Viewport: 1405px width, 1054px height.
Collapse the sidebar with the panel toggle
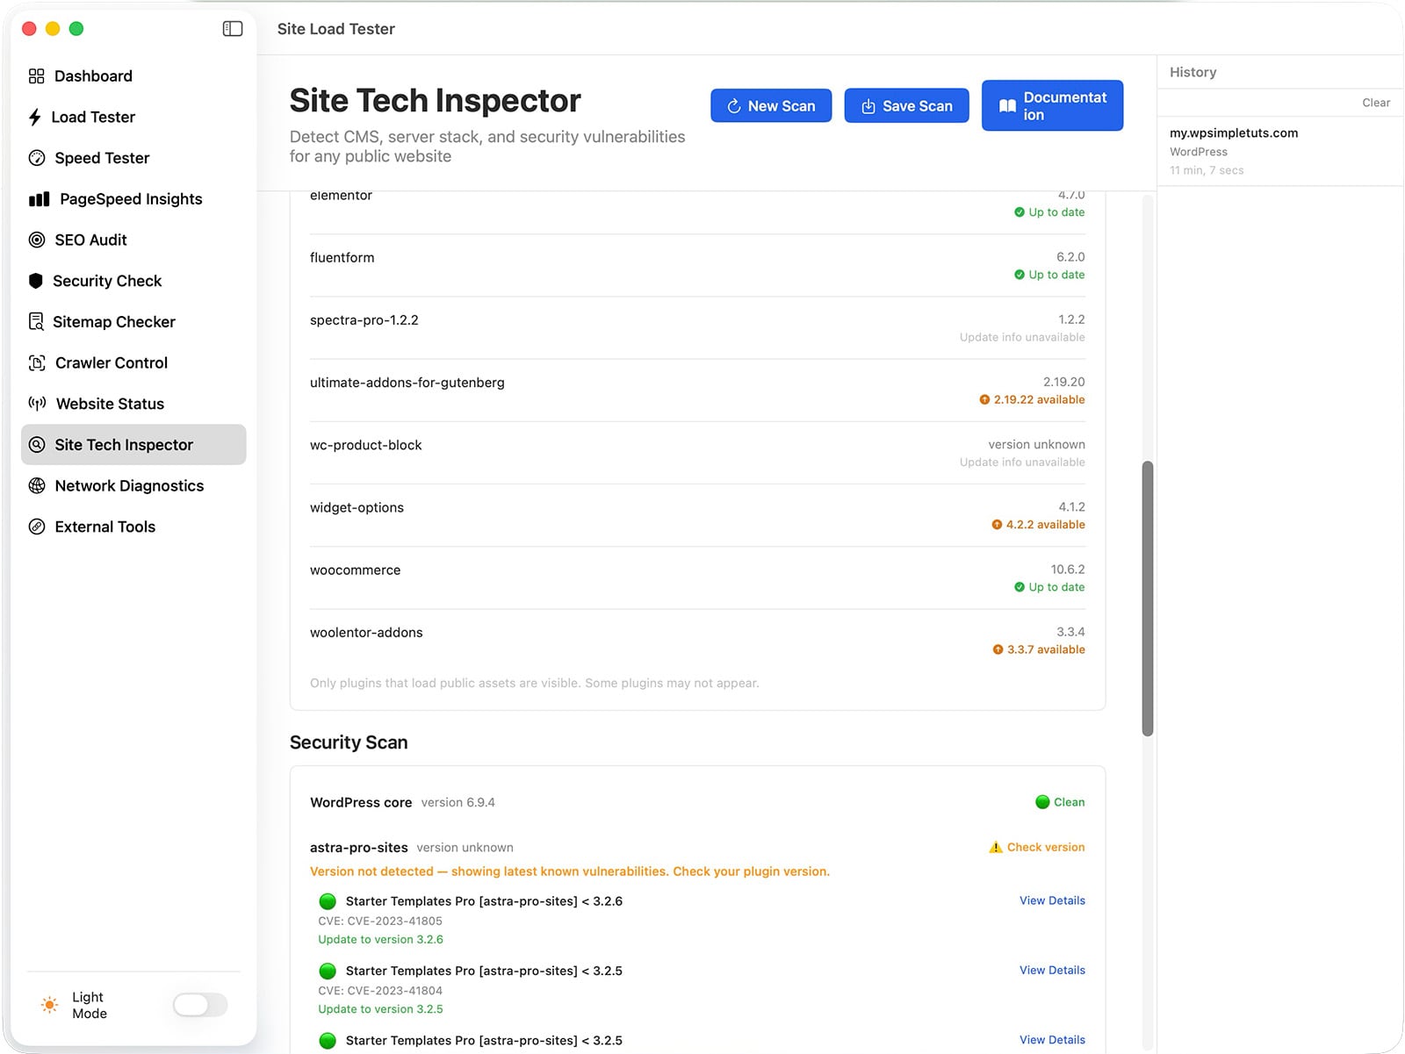point(234,28)
